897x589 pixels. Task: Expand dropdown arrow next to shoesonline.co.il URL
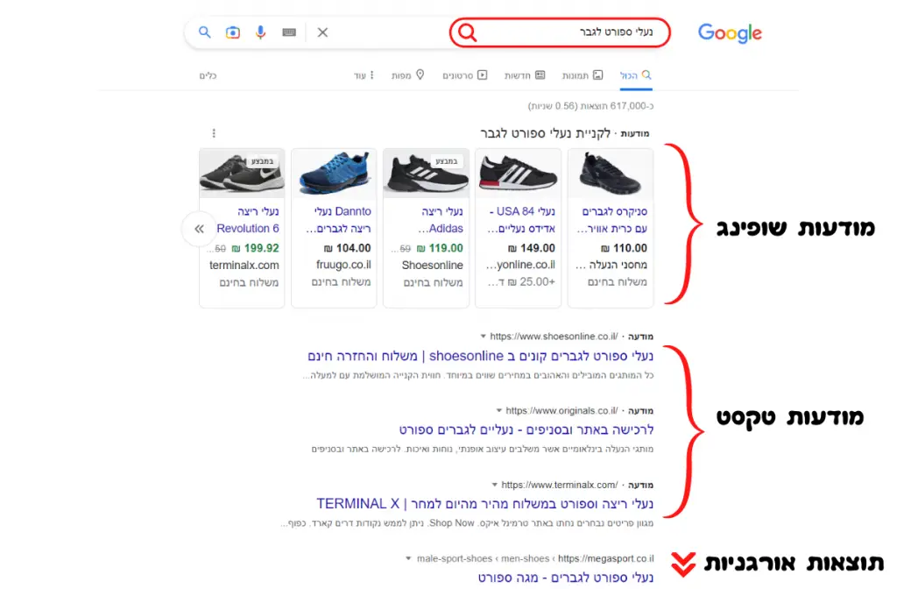pyautogui.click(x=483, y=337)
